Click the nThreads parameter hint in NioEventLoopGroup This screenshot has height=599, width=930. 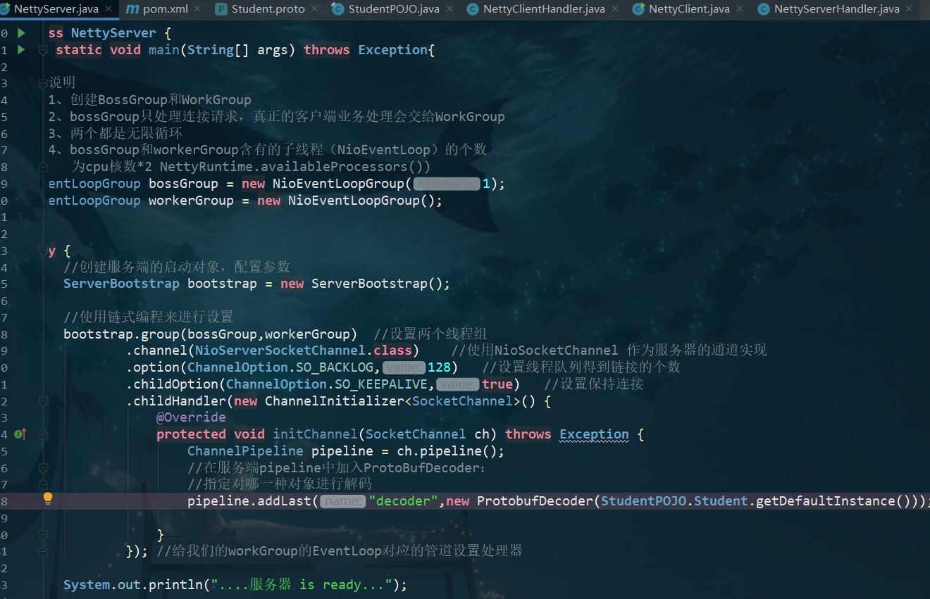[446, 184]
